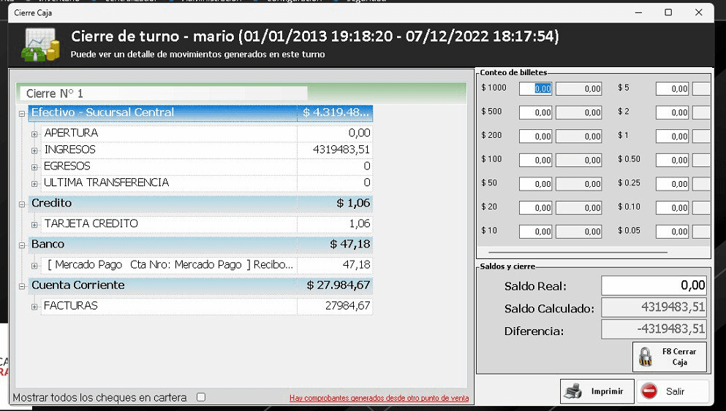Expand the FACTURAS row
726x411 pixels.
(x=34, y=307)
